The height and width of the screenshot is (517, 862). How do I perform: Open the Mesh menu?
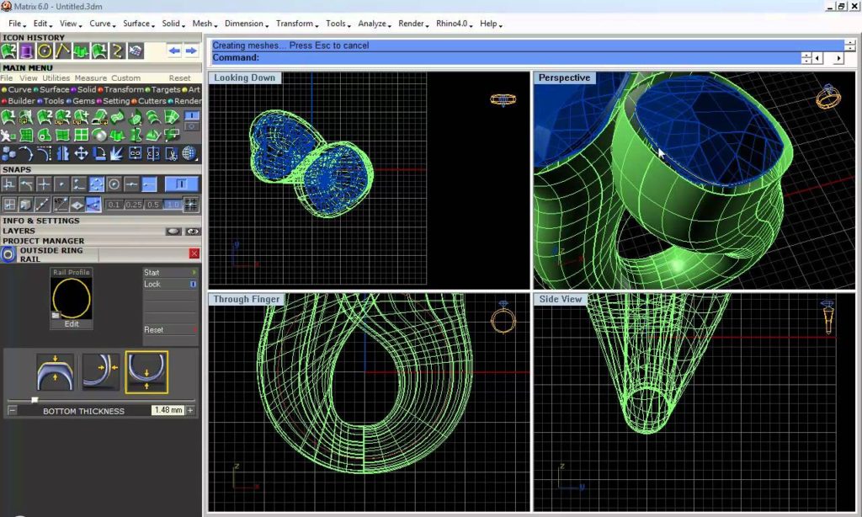[202, 24]
